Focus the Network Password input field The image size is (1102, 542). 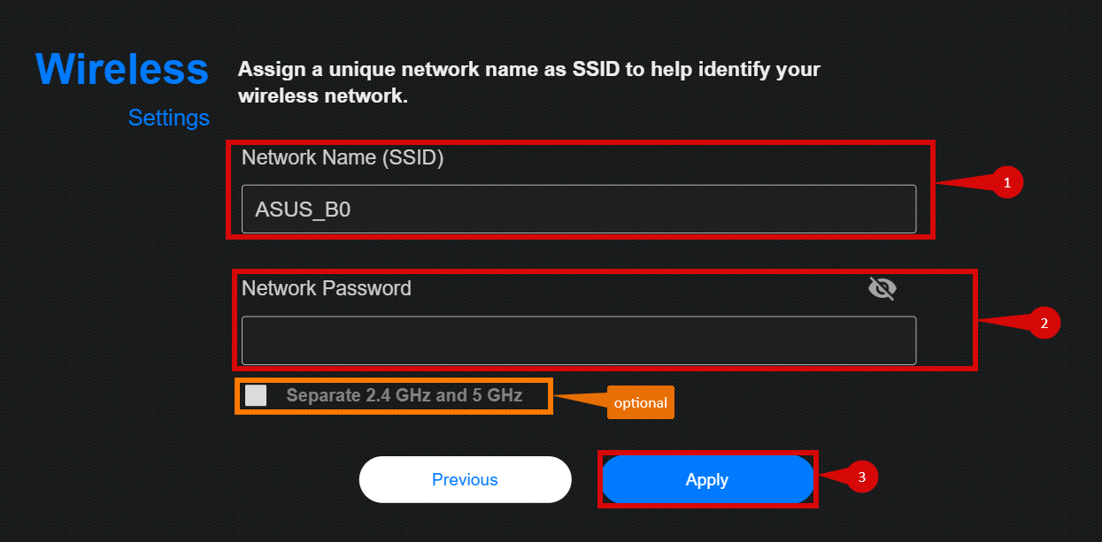(579, 340)
